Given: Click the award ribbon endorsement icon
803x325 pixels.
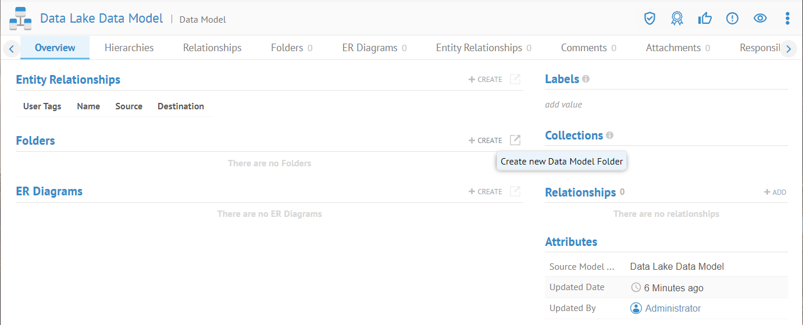Looking at the screenshot, I should pyautogui.click(x=677, y=19).
